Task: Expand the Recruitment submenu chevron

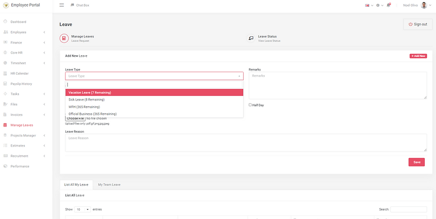Action: (44, 156)
